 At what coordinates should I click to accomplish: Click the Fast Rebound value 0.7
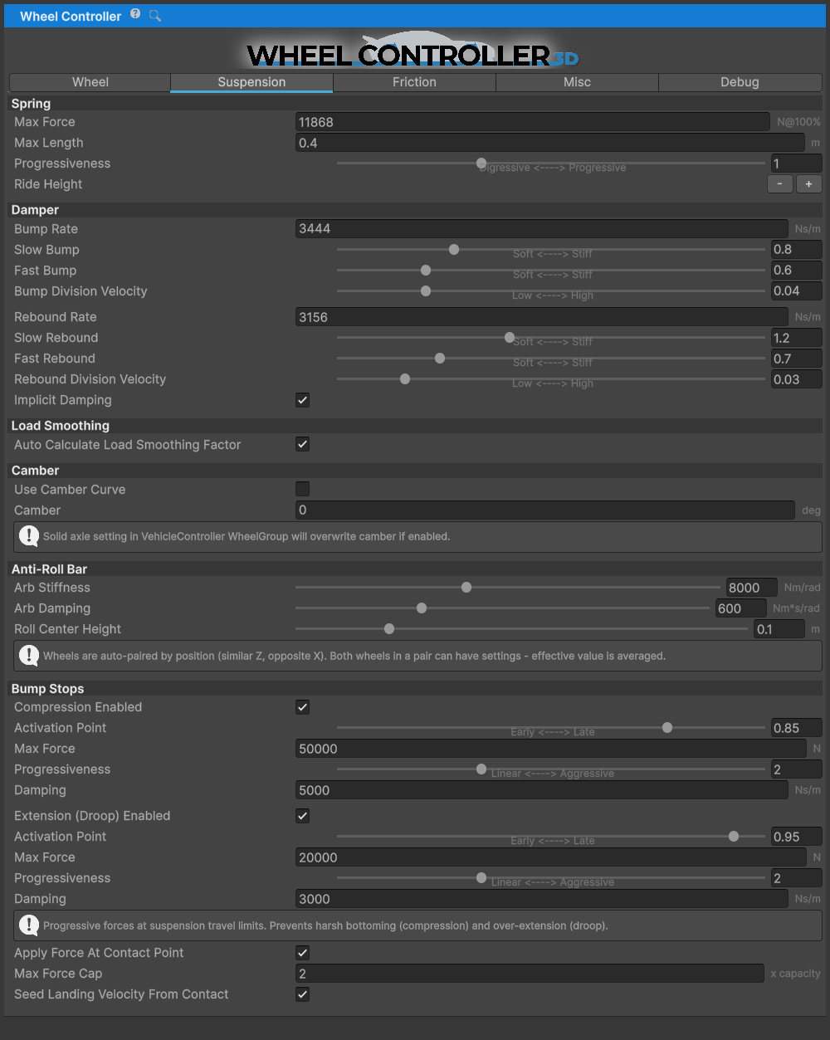tap(796, 359)
